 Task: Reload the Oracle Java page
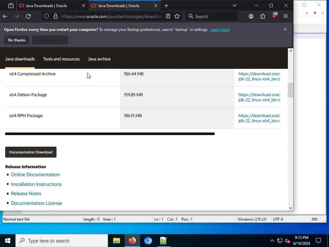[28, 16]
